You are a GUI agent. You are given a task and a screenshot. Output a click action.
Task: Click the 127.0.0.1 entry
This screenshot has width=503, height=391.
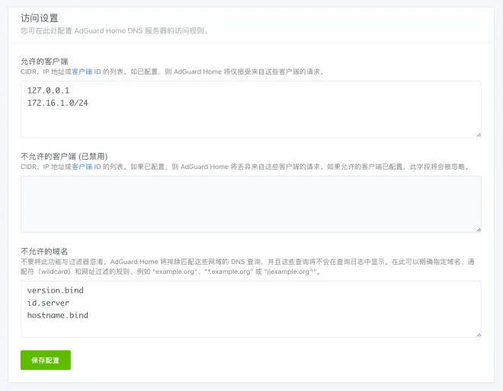coord(48,91)
